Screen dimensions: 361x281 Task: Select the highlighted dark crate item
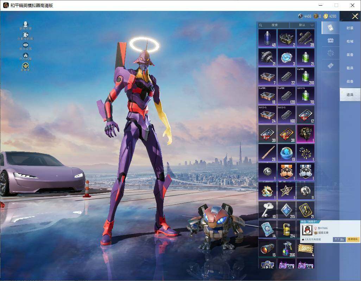(x=305, y=134)
